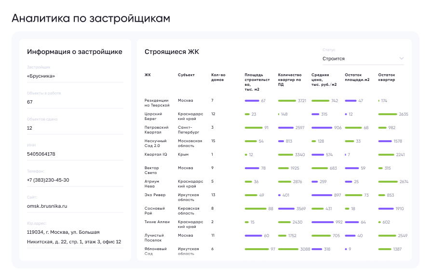Select the Застройщик field with «Брусника»
The width and height of the screenshot is (431, 280).
pos(75,76)
